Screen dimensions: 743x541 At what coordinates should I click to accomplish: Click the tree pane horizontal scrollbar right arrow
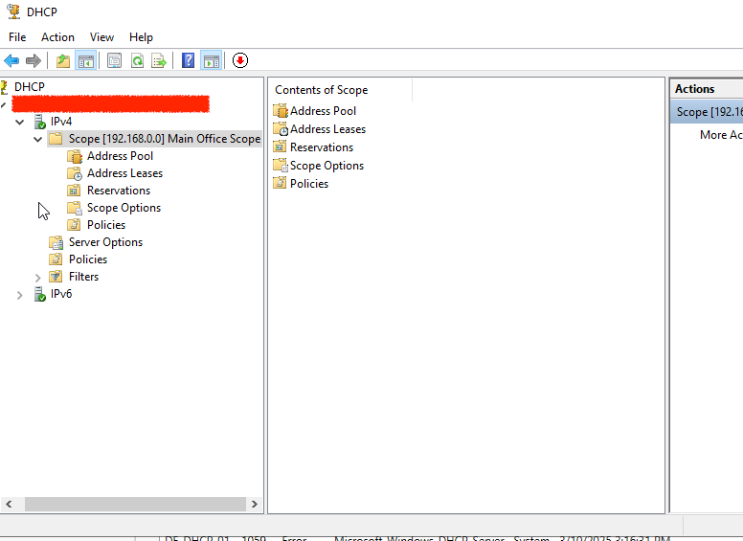coord(255,504)
